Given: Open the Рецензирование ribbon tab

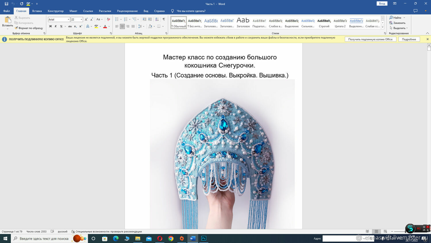Looking at the screenshot, I should (127, 11).
